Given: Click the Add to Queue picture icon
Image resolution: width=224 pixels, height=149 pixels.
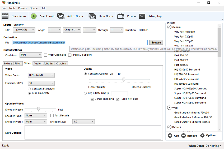Looking at the screenshot, I should 61,16.
